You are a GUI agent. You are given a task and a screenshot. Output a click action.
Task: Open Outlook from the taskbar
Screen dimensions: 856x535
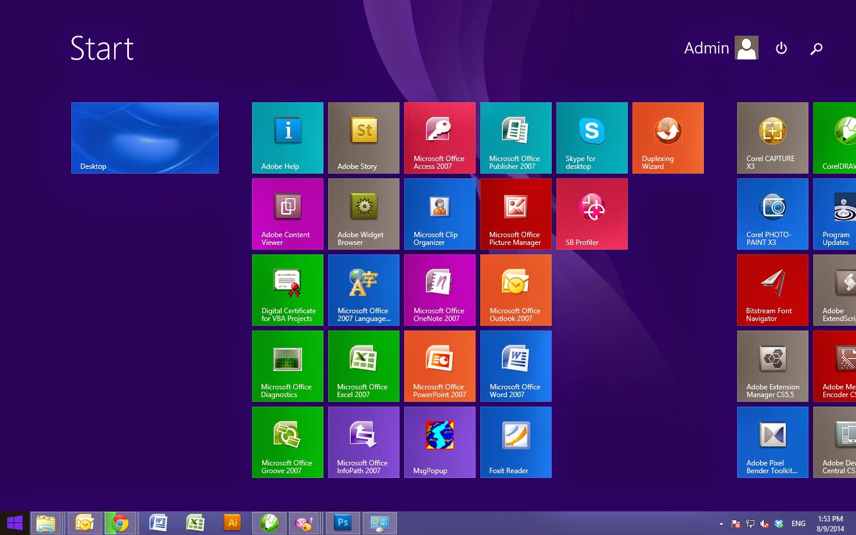click(84, 523)
